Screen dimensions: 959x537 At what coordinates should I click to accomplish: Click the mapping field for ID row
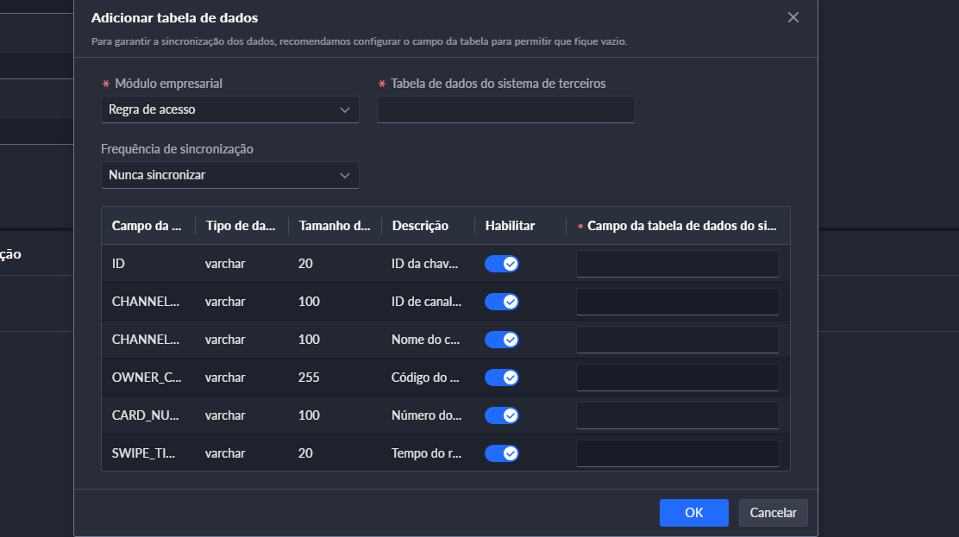[677, 264]
